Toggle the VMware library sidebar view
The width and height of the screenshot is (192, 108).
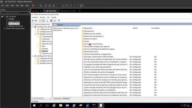59,5
